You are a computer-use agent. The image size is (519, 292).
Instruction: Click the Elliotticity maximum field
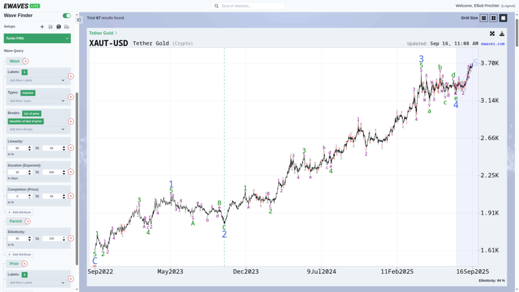pos(52,239)
